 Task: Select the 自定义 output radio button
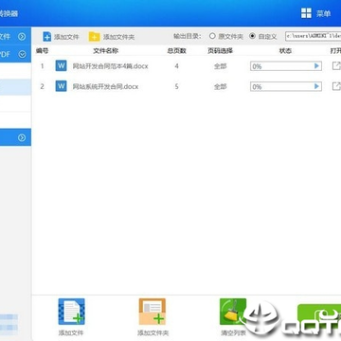coord(252,36)
